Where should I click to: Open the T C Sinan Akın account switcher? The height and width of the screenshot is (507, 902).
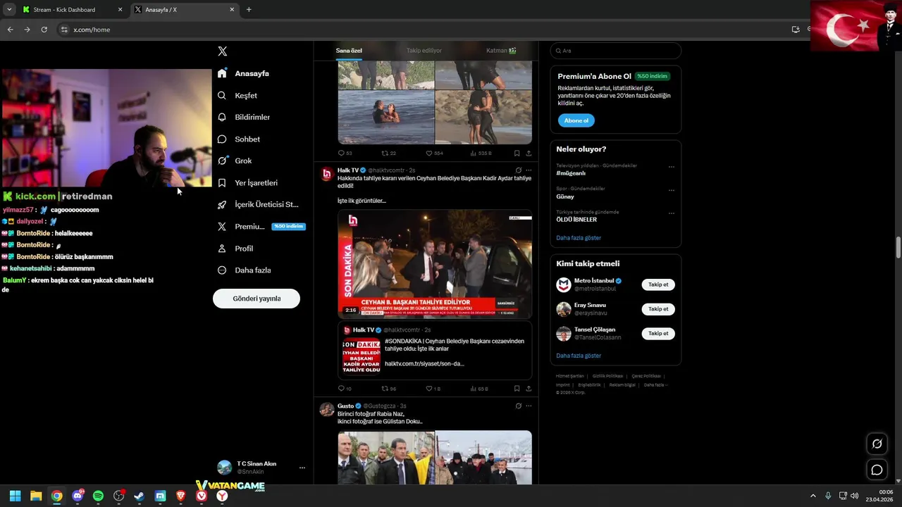coord(261,468)
